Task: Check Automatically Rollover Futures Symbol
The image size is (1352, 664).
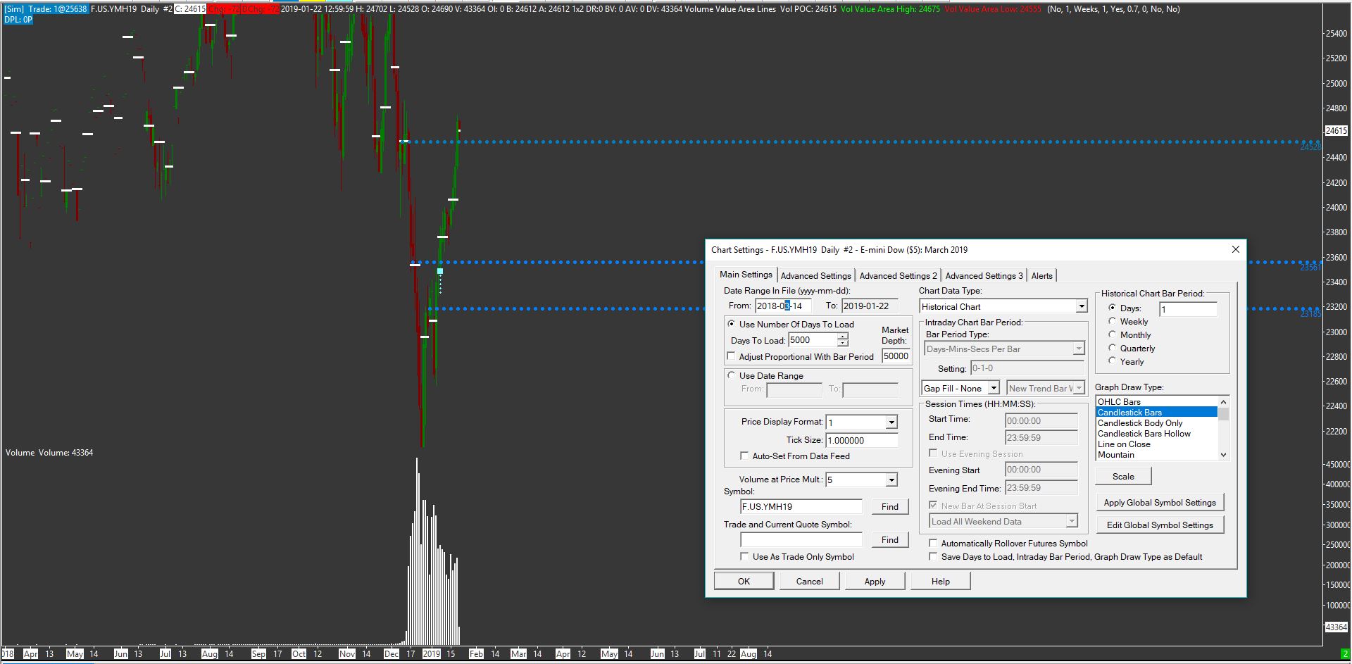Action: coord(933,543)
